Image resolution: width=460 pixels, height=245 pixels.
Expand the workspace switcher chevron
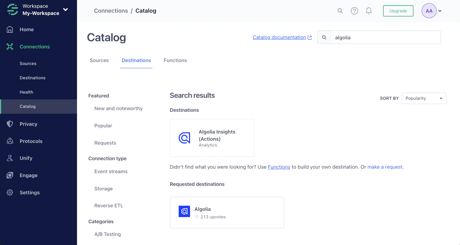point(66,10)
